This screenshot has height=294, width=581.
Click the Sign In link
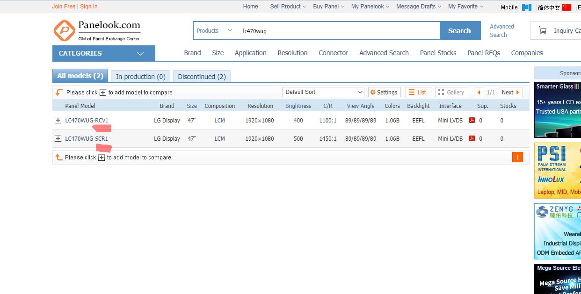89,7
